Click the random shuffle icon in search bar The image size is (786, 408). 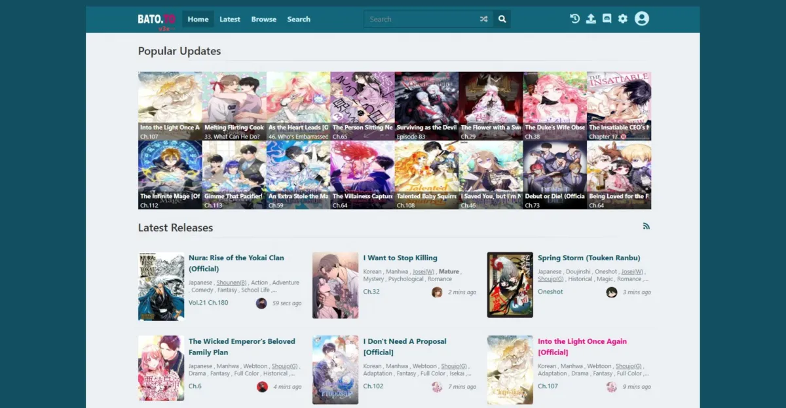pyautogui.click(x=483, y=20)
